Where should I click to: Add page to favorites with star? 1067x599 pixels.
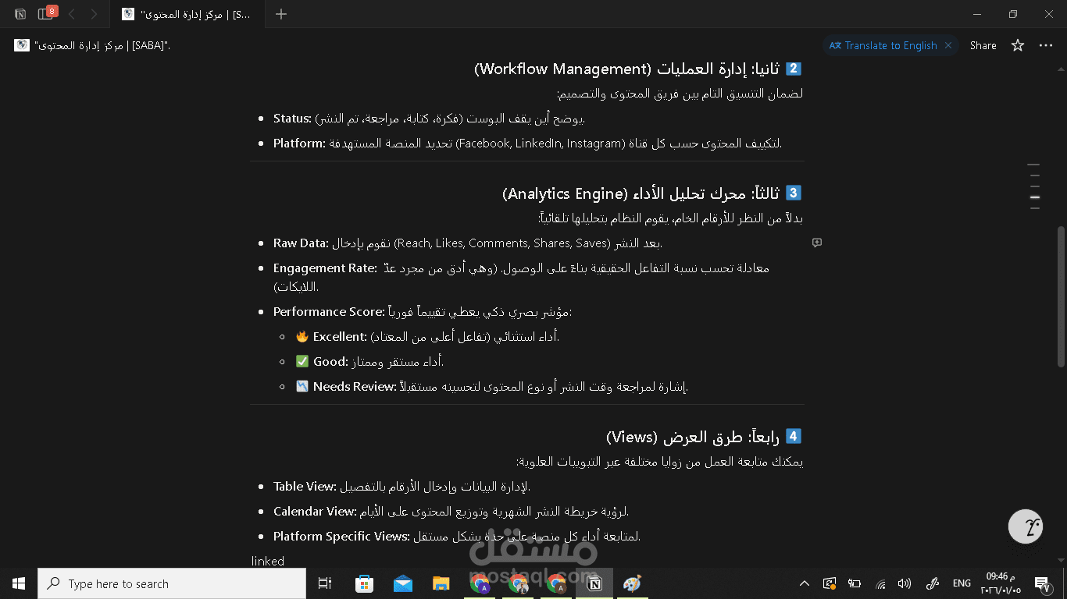coord(1018,45)
